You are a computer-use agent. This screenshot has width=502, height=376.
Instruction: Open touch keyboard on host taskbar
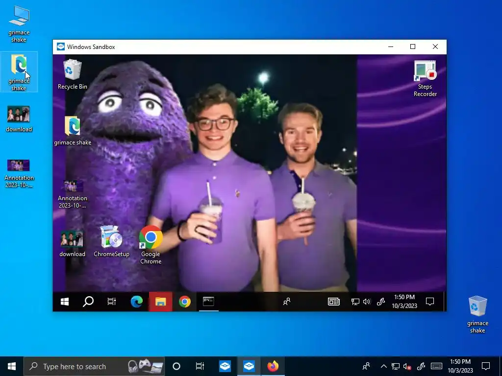tap(436, 366)
